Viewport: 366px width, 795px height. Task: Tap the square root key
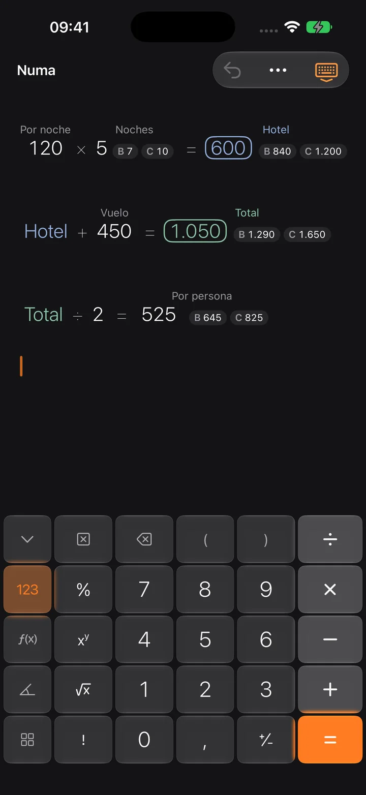(83, 690)
